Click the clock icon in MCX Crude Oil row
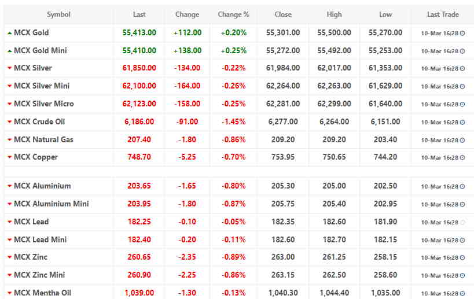This screenshot has height=299, width=474. 462,123
